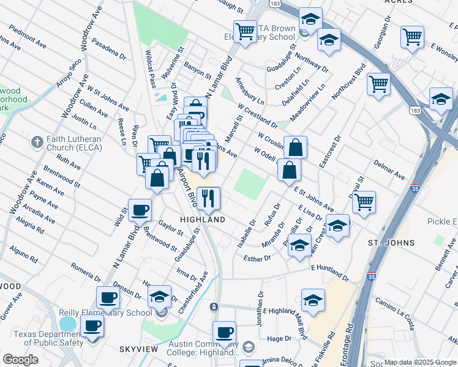Click the W Crestland Dr street label
The image size is (458, 367).
click(258, 116)
